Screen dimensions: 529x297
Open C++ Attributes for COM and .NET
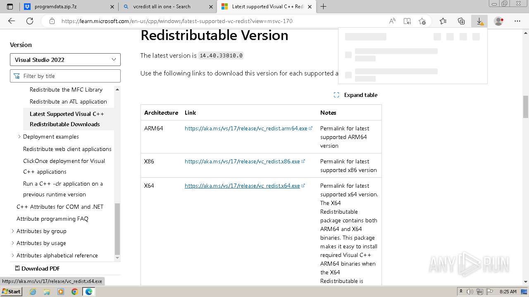pyautogui.click(x=60, y=207)
